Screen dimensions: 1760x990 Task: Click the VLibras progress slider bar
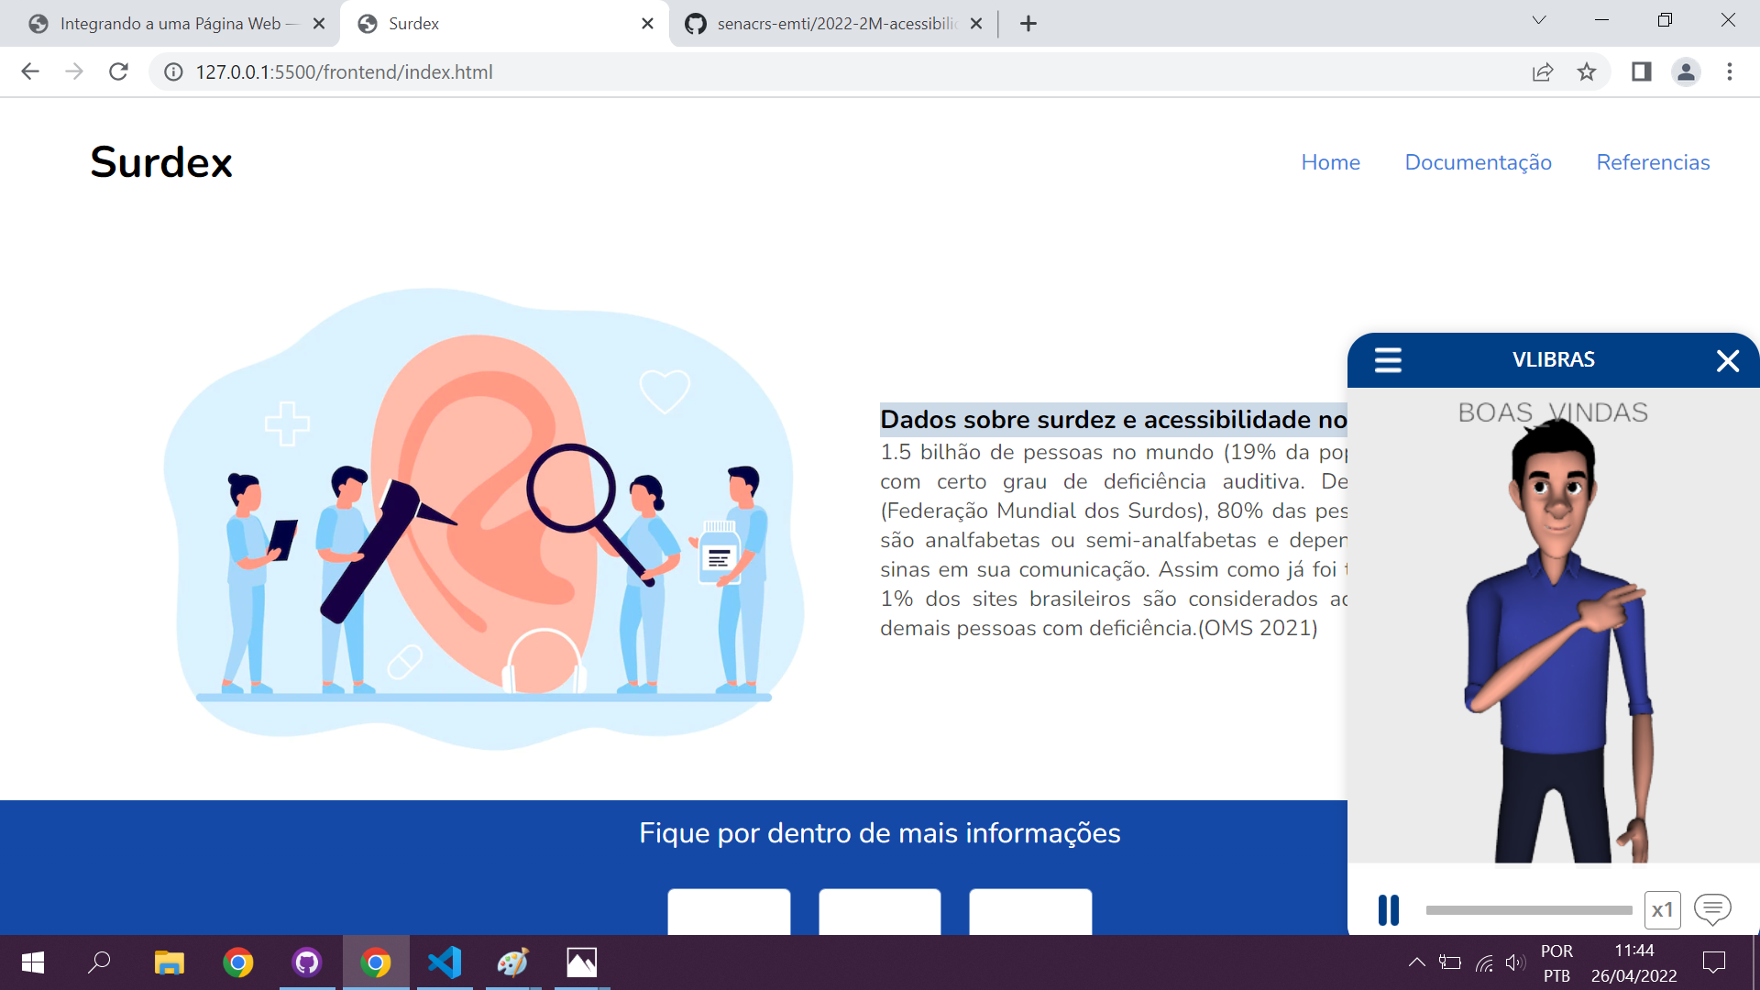(x=1528, y=910)
